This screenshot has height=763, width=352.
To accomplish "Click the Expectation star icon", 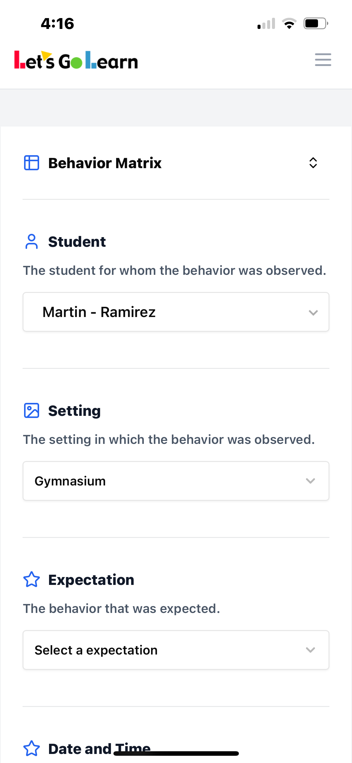I will [32, 579].
